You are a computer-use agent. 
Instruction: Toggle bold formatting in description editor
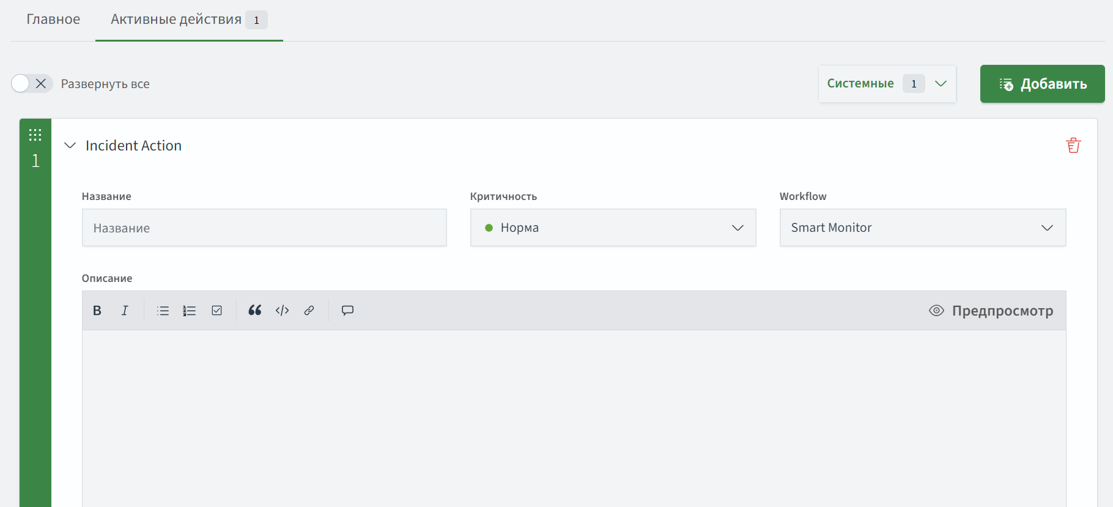(x=97, y=311)
